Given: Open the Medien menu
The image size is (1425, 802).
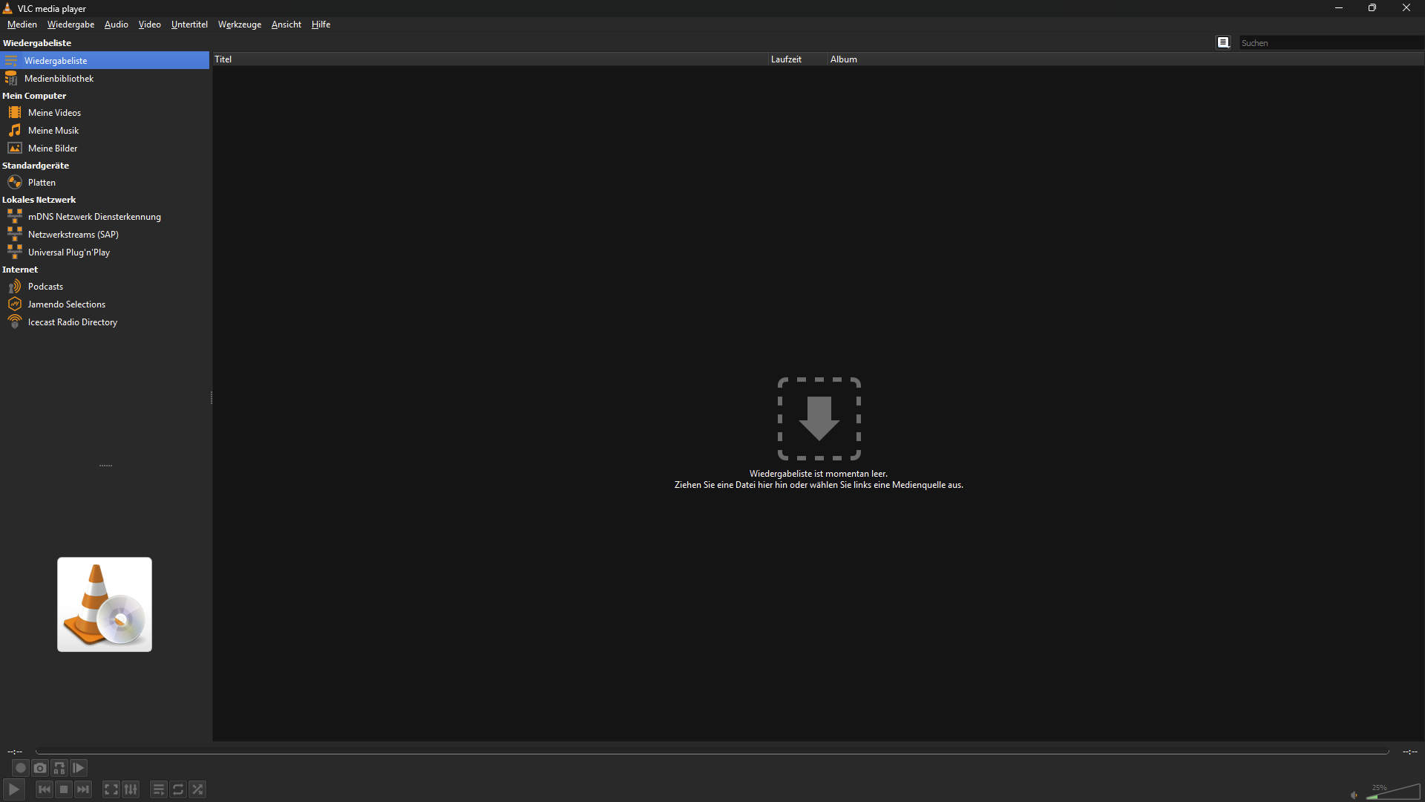Looking at the screenshot, I should (22, 25).
